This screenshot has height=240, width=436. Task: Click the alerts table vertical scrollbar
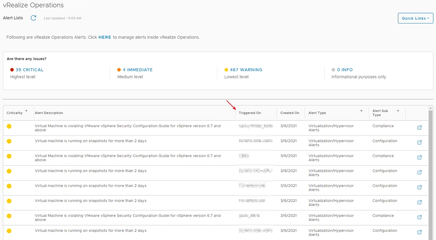431,173
